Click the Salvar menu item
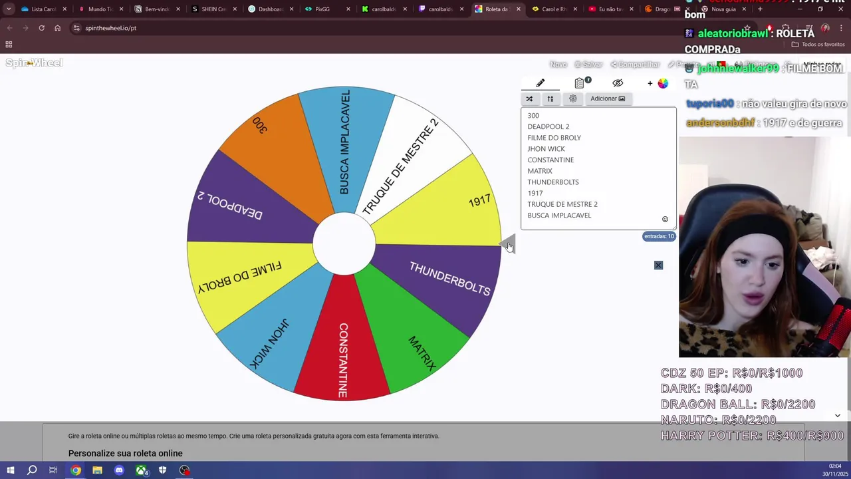This screenshot has width=851, height=479. pyautogui.click(x=588, y=65)
